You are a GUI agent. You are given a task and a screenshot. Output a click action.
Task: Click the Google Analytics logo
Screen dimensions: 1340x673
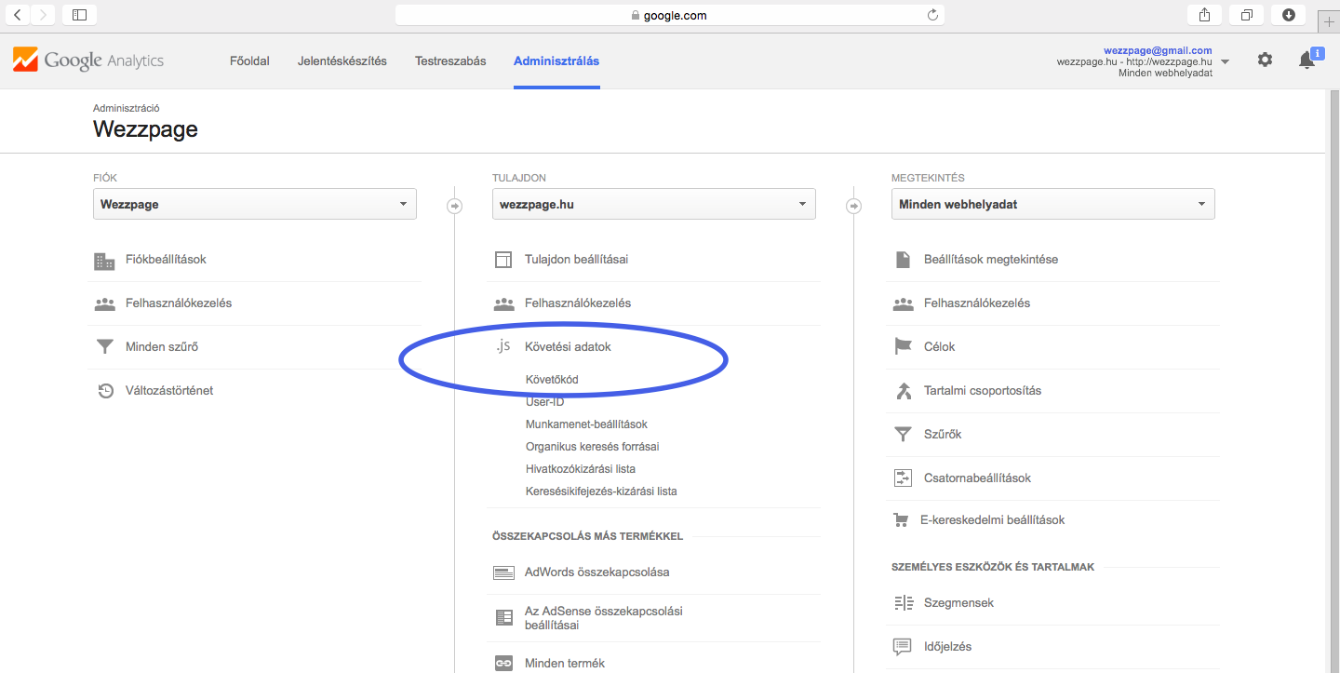pos(88,61)
